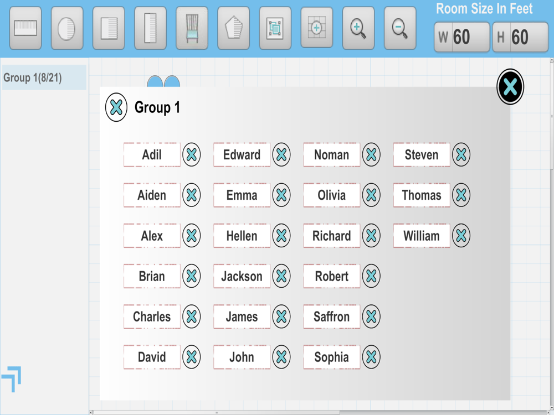Remove John from the group
This screenshot has height=415, width=554.
[281, 357]
